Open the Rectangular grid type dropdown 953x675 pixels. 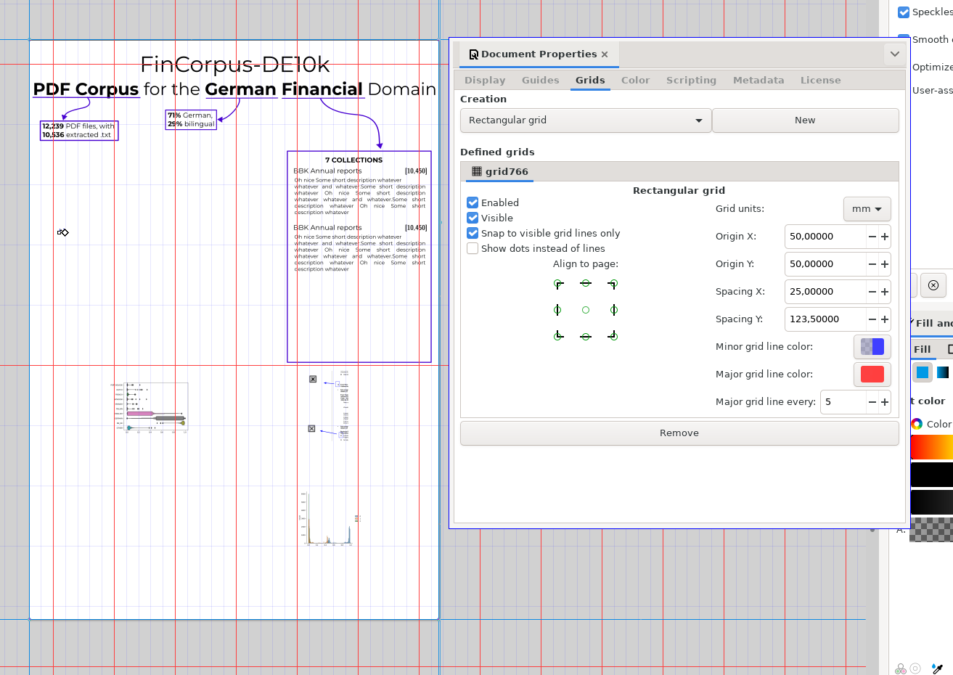(x=585, y=120)
